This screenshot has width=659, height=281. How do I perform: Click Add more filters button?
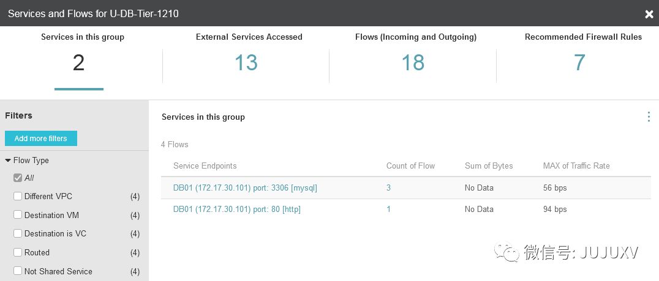point(41,139)
